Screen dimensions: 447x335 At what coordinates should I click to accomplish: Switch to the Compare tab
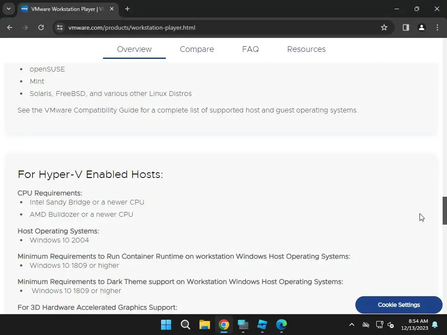pos(197,49)
